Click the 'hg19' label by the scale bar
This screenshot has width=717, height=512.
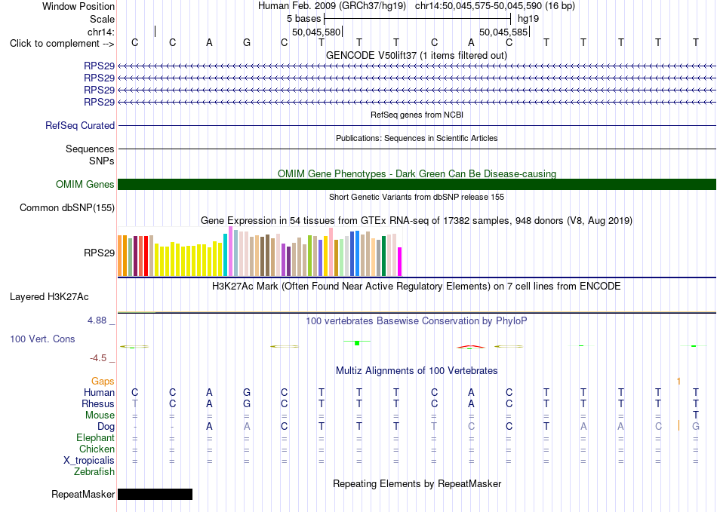click(x=528, y=19)
